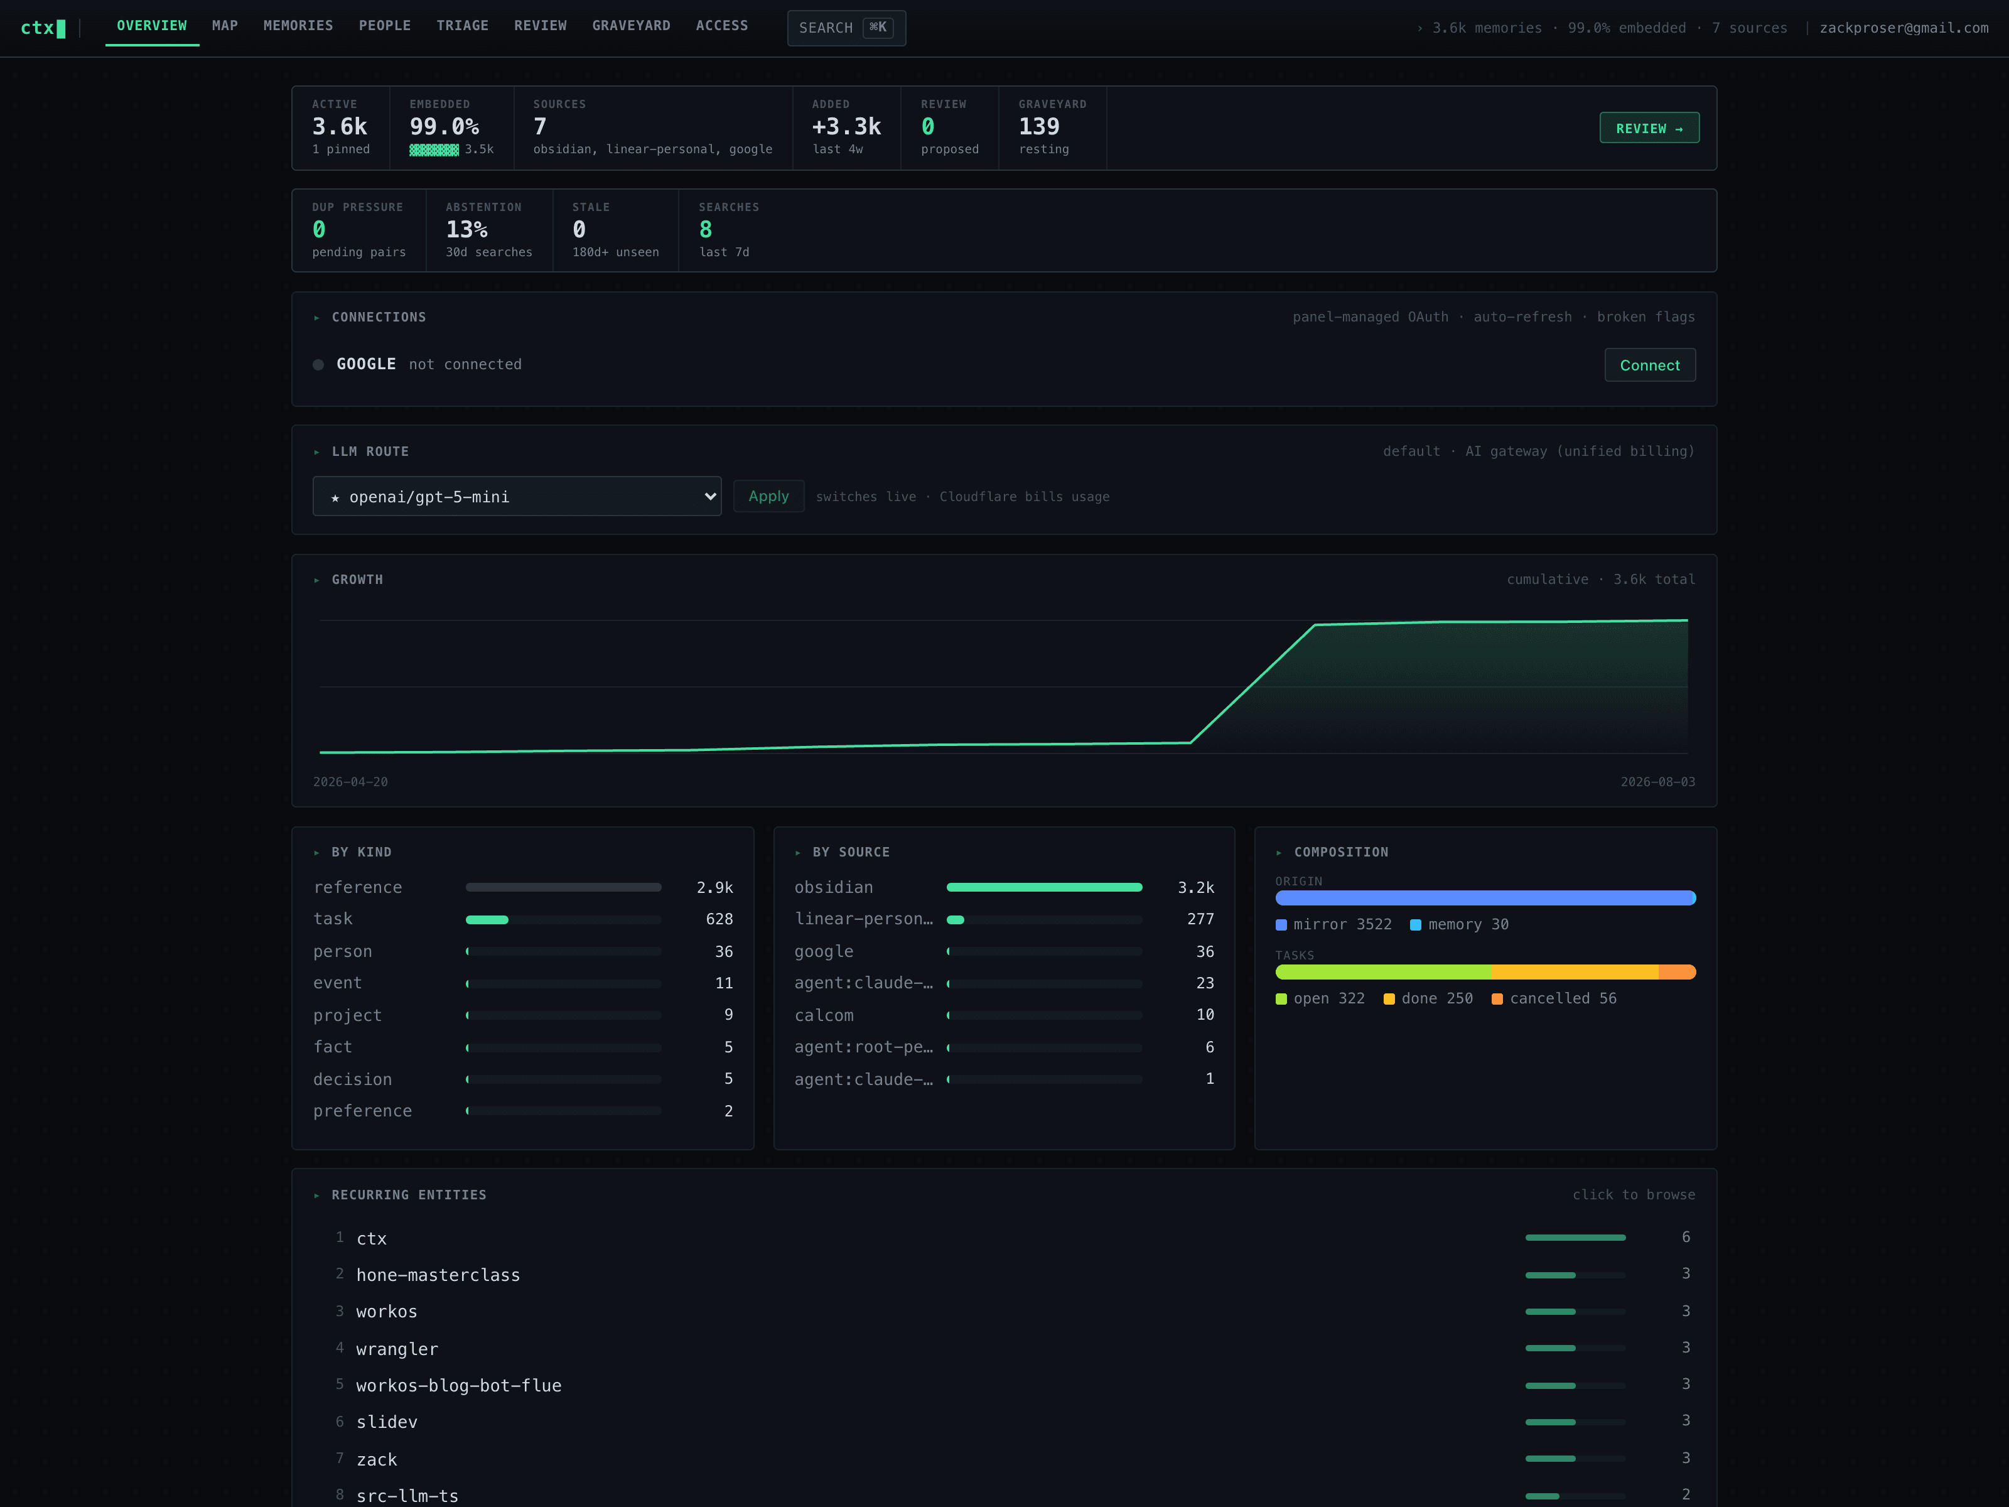Click the REVIEW 0 proposed stat
Image resolution: width=2009 pixels, height=1507 pixels.
point(949,128)
